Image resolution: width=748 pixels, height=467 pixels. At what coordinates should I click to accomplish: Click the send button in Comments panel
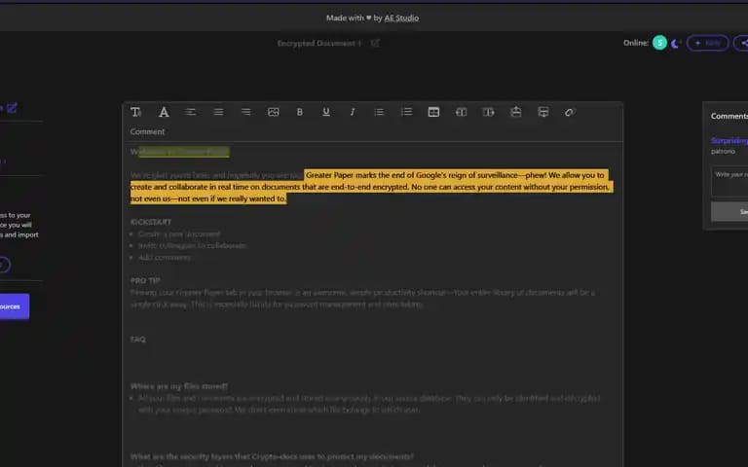[x=729, y=211]
